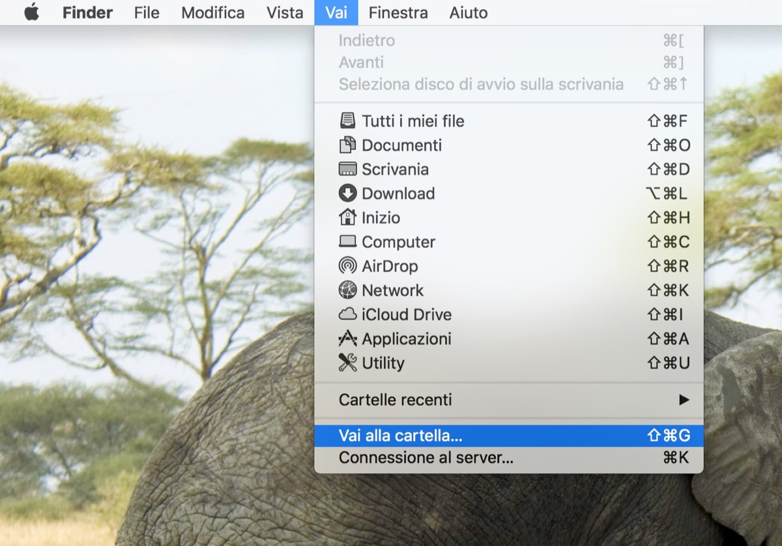Click the Computer laptop icon
This screenshot has height=546, width=782.
click(348, 241)
